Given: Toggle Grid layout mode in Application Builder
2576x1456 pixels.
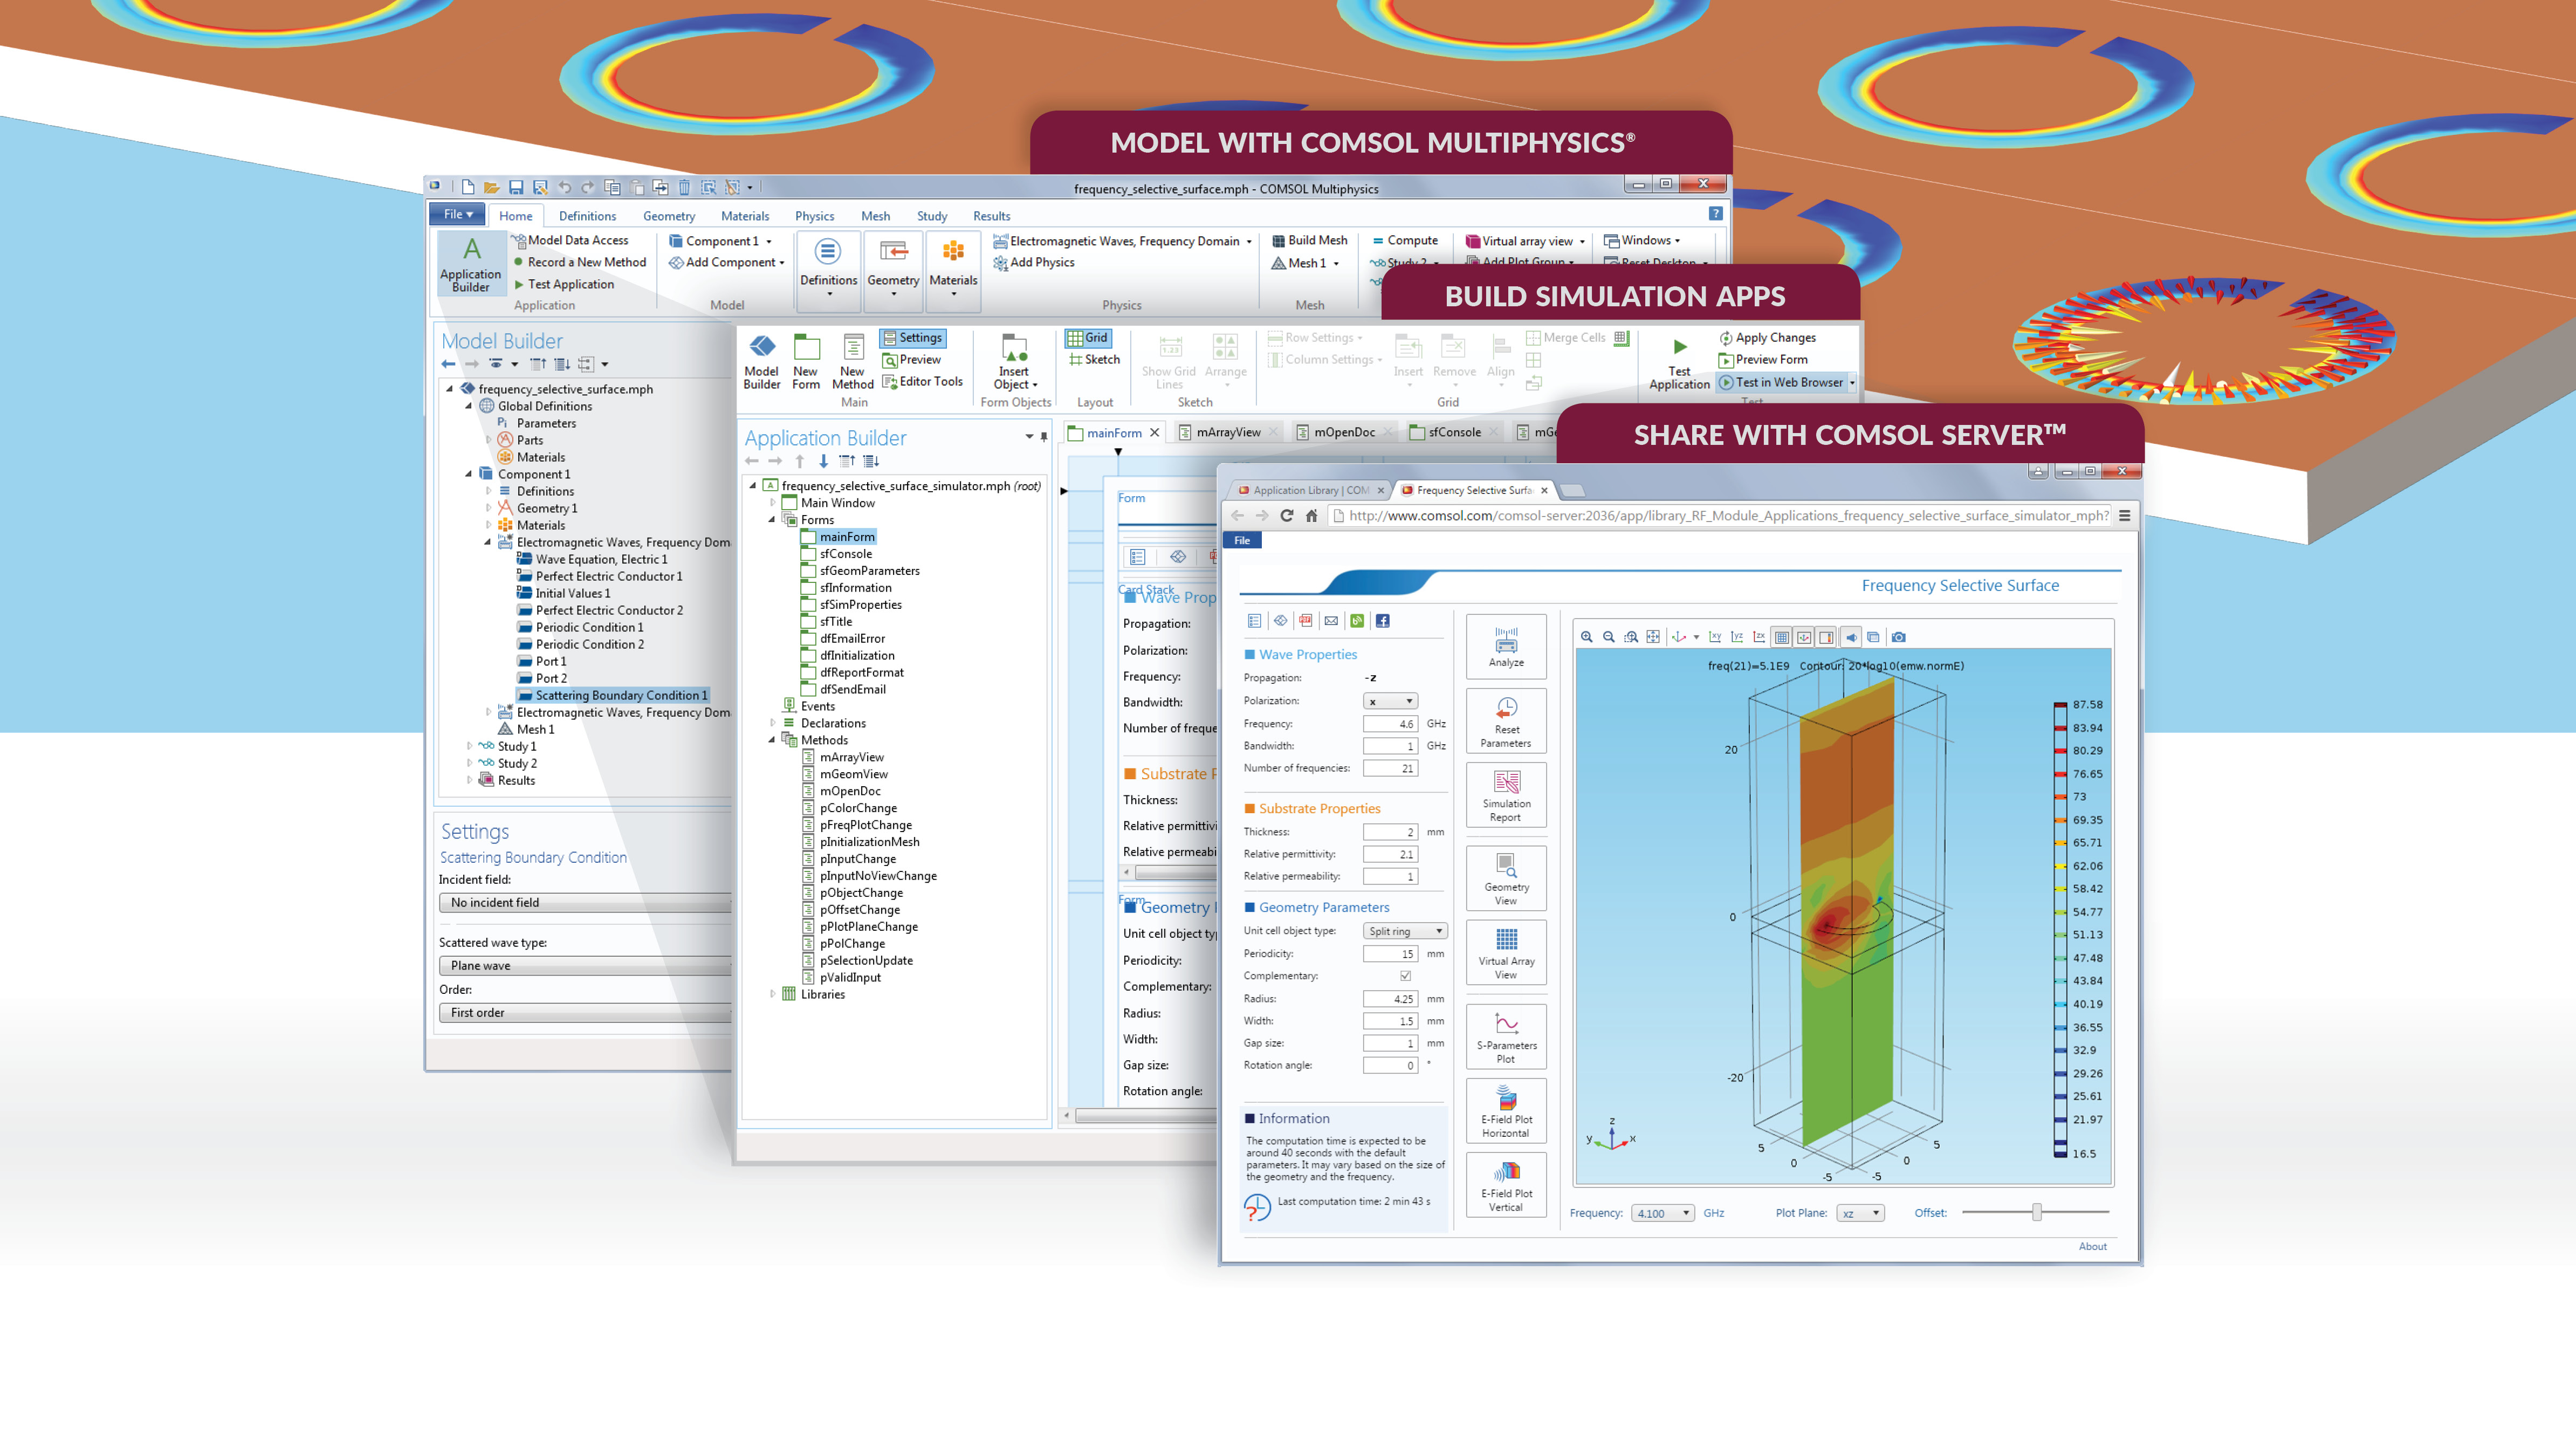Looking at the screenshot, I should (1087, 337).
